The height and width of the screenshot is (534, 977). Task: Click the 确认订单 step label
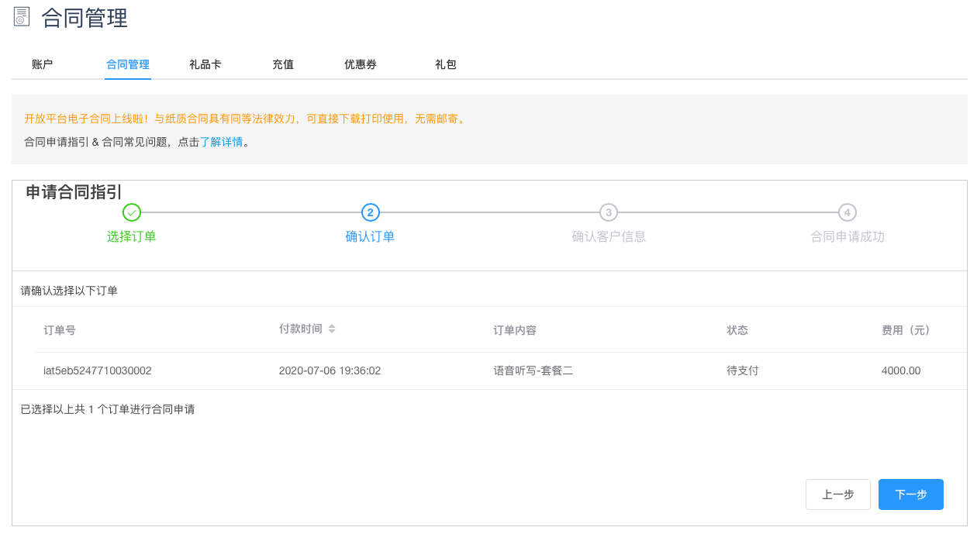[x=371, y=236]
